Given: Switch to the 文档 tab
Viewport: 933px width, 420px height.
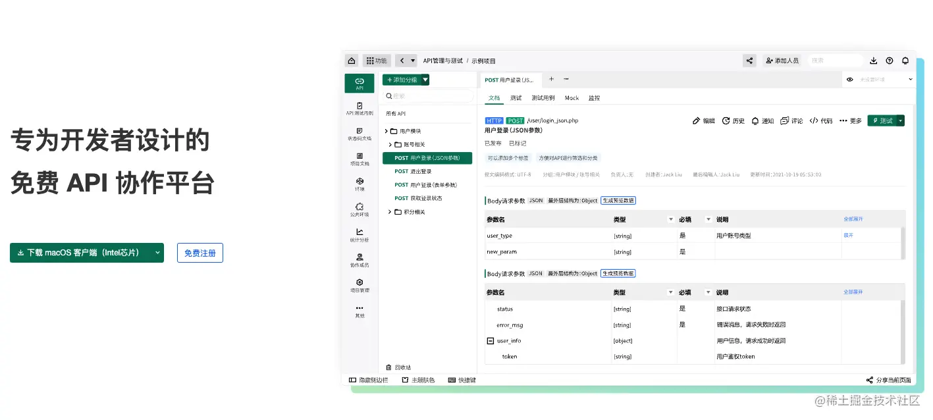Looking at the screenshot, I should click(x=494, y=98).
